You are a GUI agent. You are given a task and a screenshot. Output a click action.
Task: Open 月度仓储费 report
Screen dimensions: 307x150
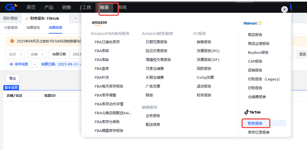(x=155, y=69)
